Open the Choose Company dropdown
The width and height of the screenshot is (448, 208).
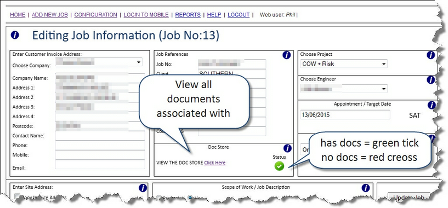tap(99, 62)
